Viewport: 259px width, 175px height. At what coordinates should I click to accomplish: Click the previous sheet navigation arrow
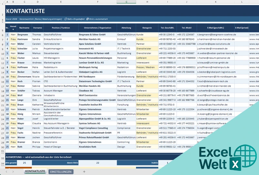pyautogui.click(x=6, y=171)
